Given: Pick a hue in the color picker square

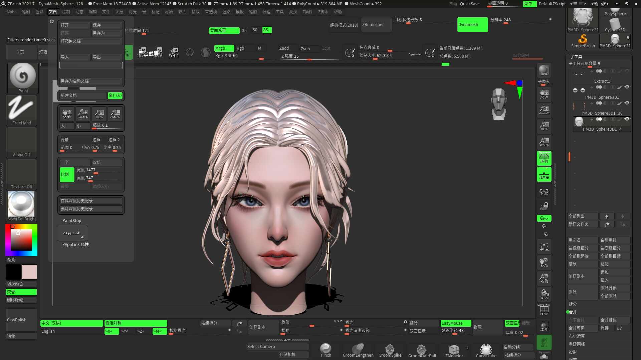Looking at the screenshot, I should [21, 240].
